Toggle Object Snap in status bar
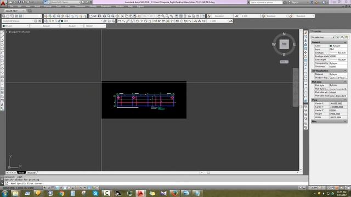This screenshot has width=351, height=197. tap(65, 188)
